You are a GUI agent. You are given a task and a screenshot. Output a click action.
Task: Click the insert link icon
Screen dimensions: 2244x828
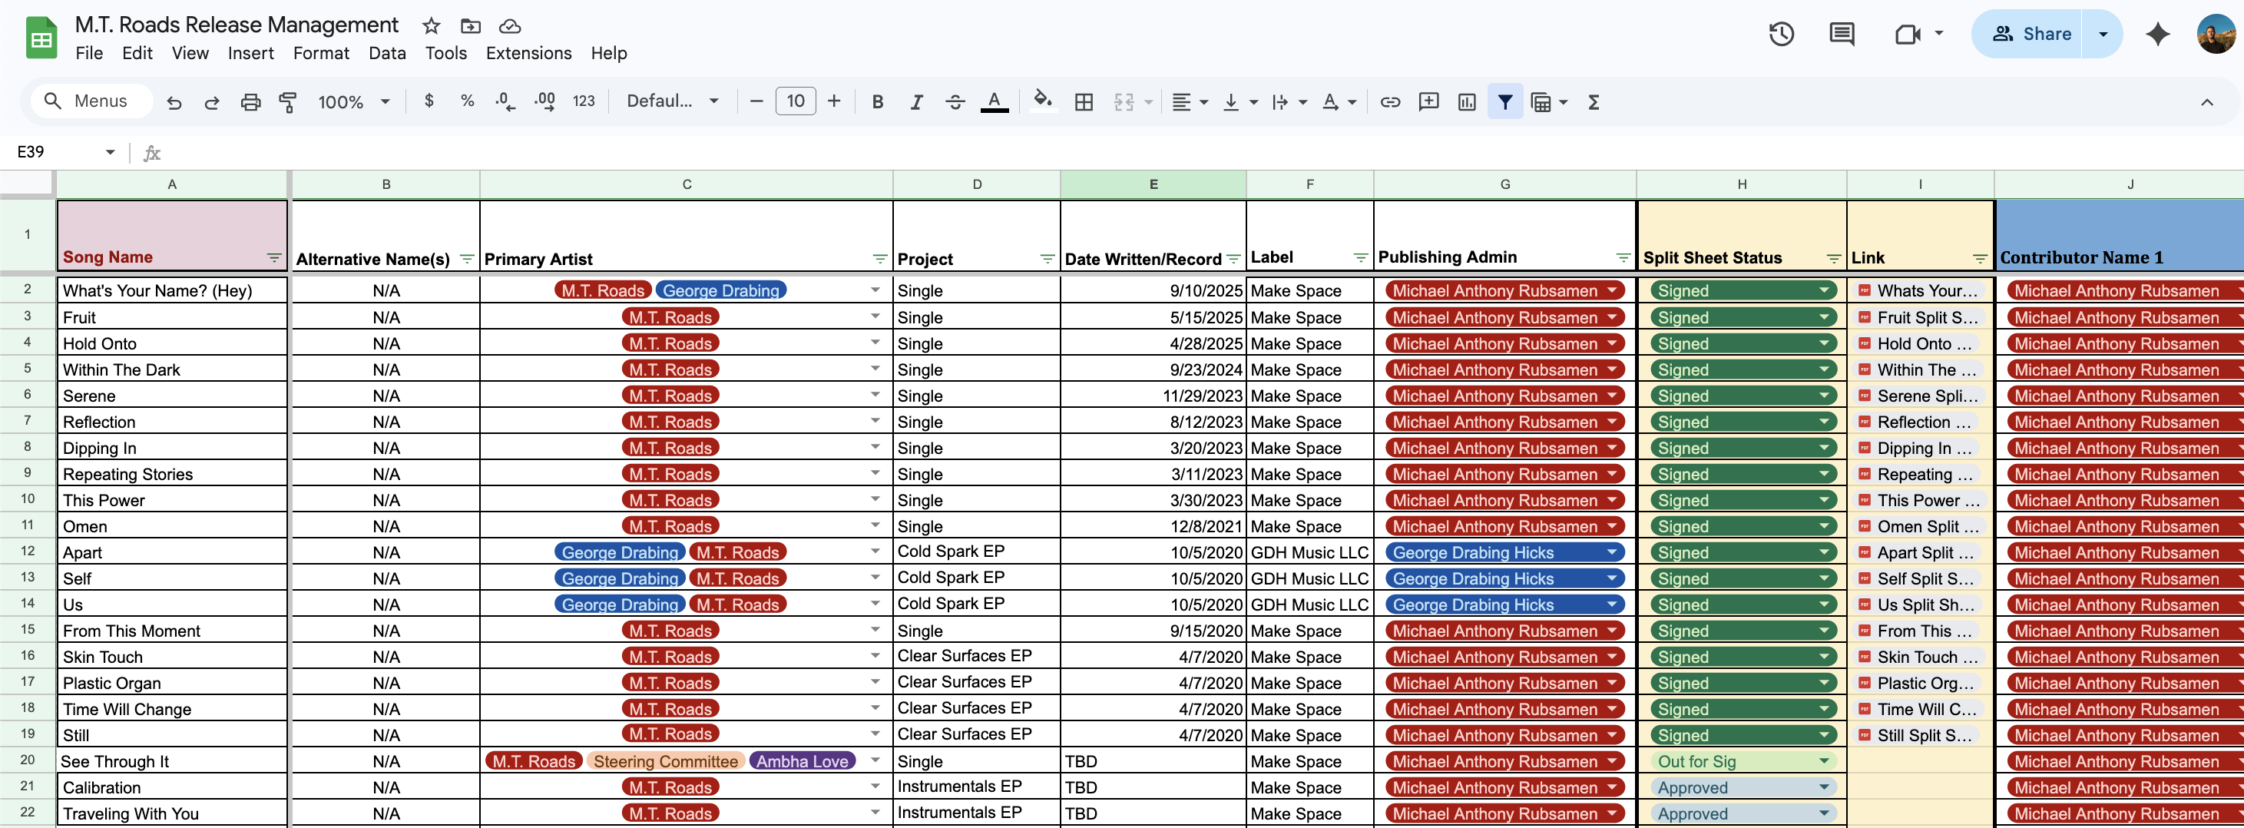tap(1389, 102)
